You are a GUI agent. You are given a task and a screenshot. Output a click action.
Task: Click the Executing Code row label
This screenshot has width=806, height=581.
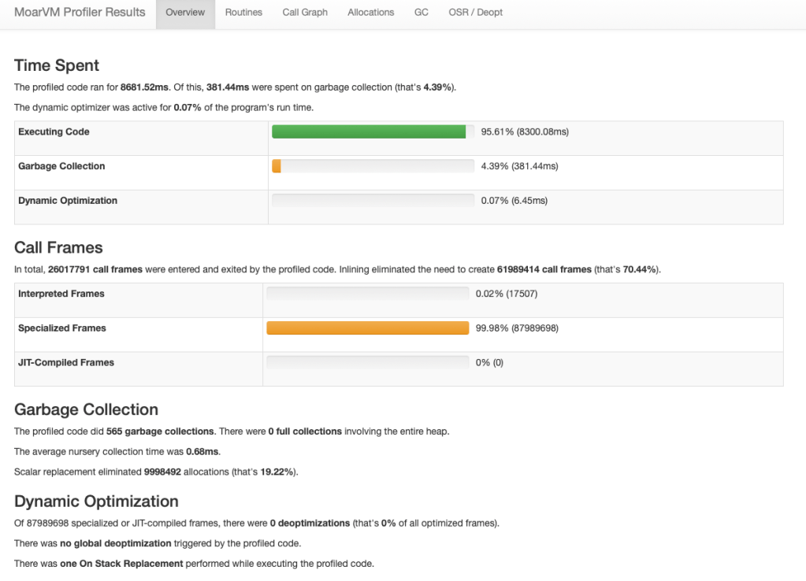54,131
